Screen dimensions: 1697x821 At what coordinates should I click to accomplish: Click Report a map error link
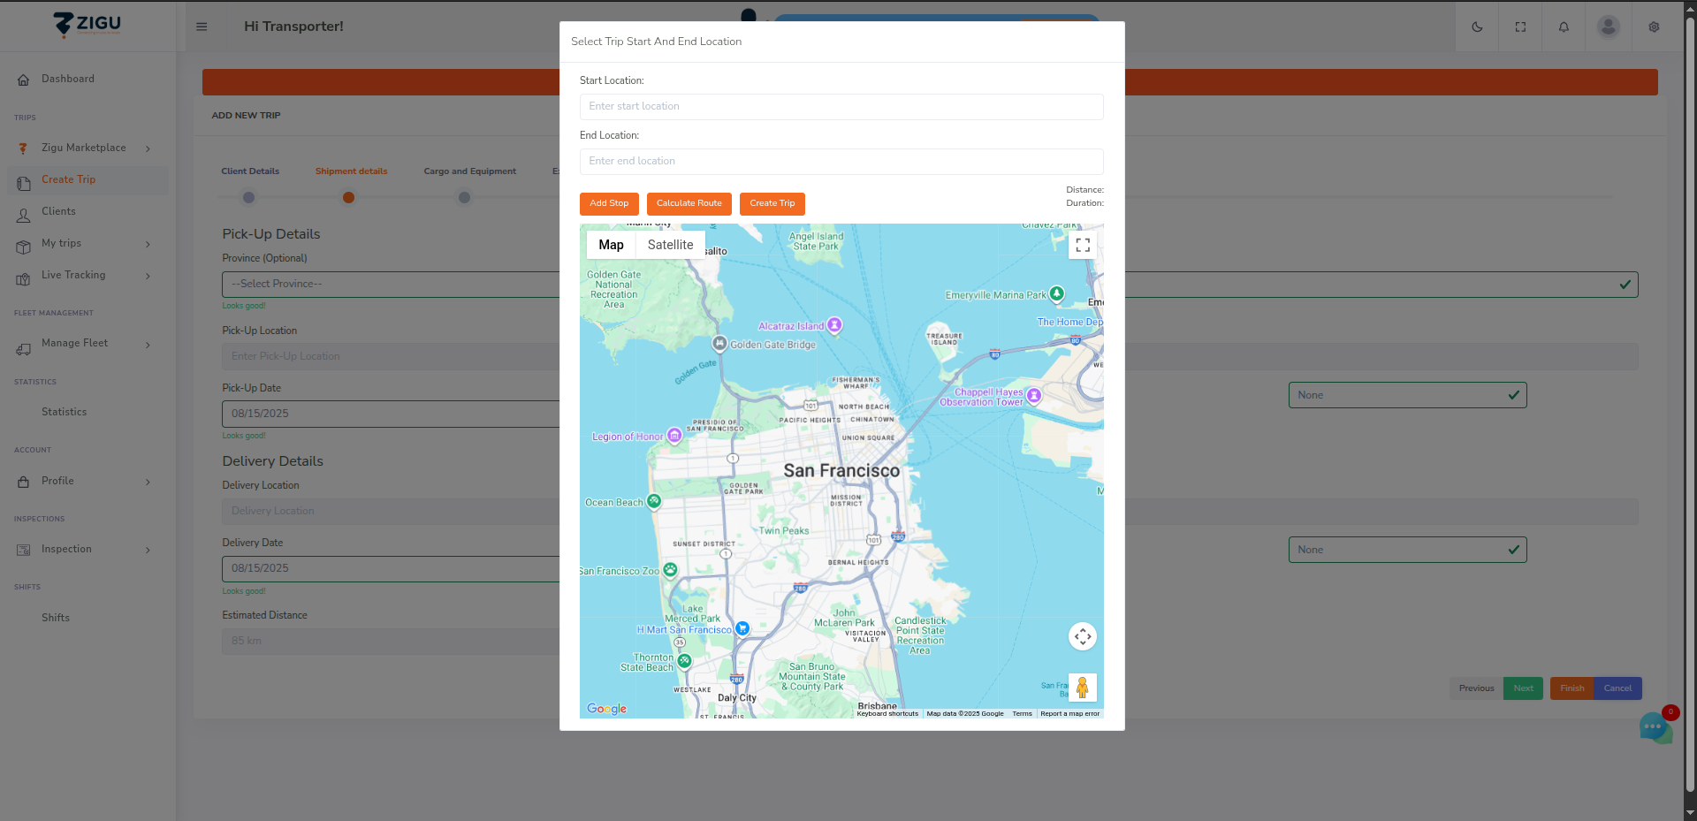[x=1069, y=713]
